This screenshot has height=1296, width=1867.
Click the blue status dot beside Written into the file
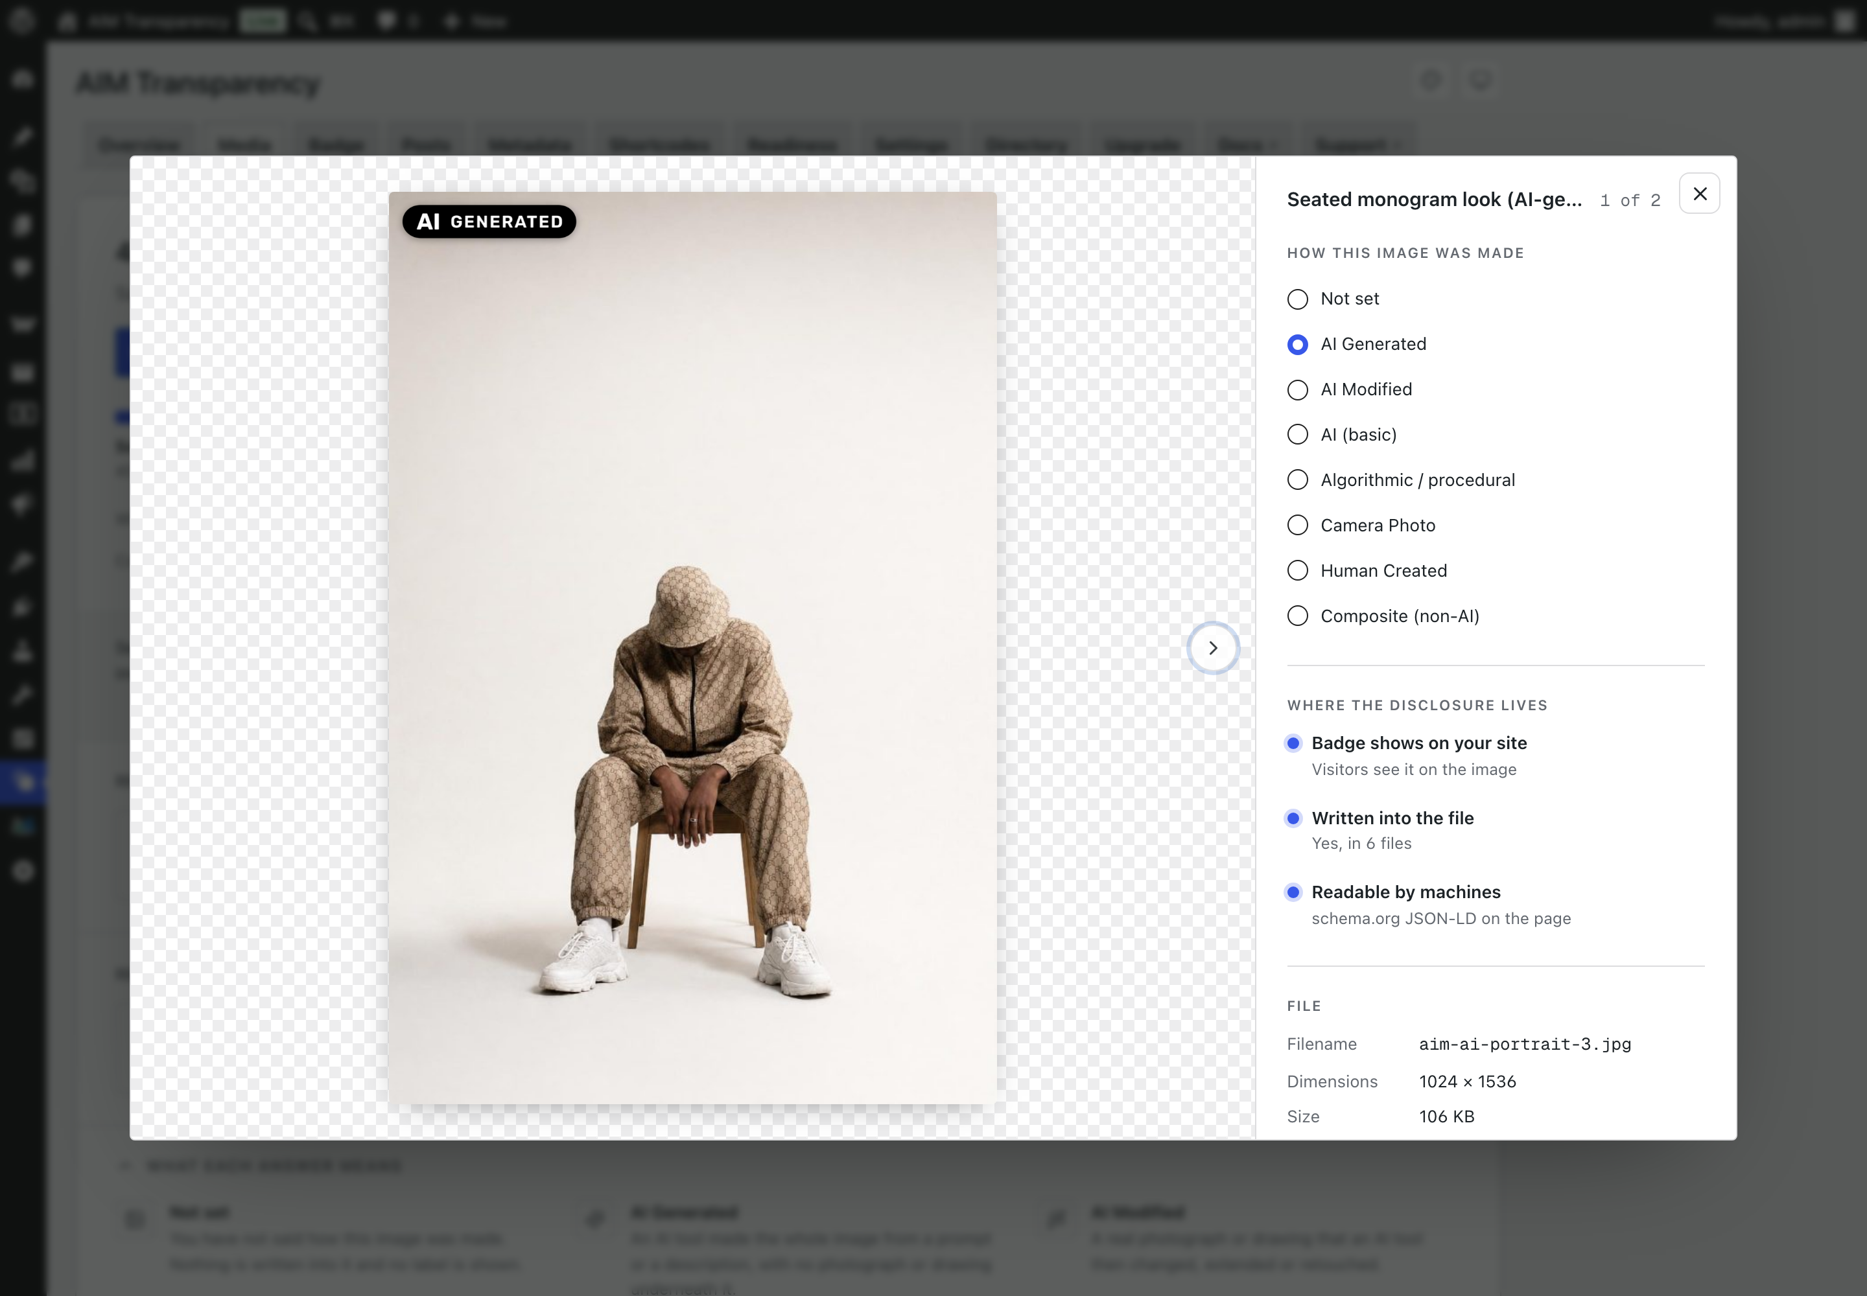coord(1293,818)
